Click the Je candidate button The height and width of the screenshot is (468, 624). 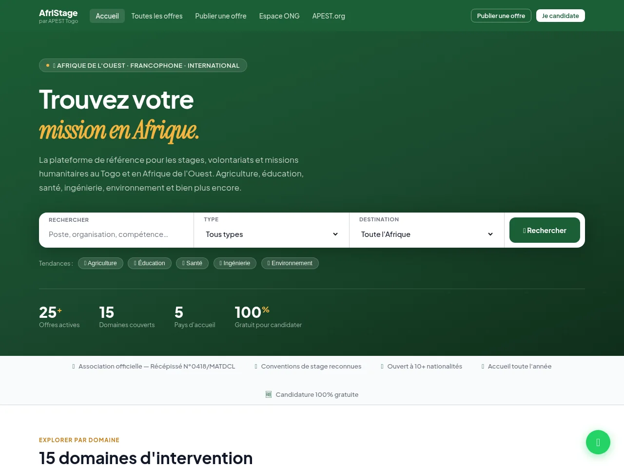point(561,16)
